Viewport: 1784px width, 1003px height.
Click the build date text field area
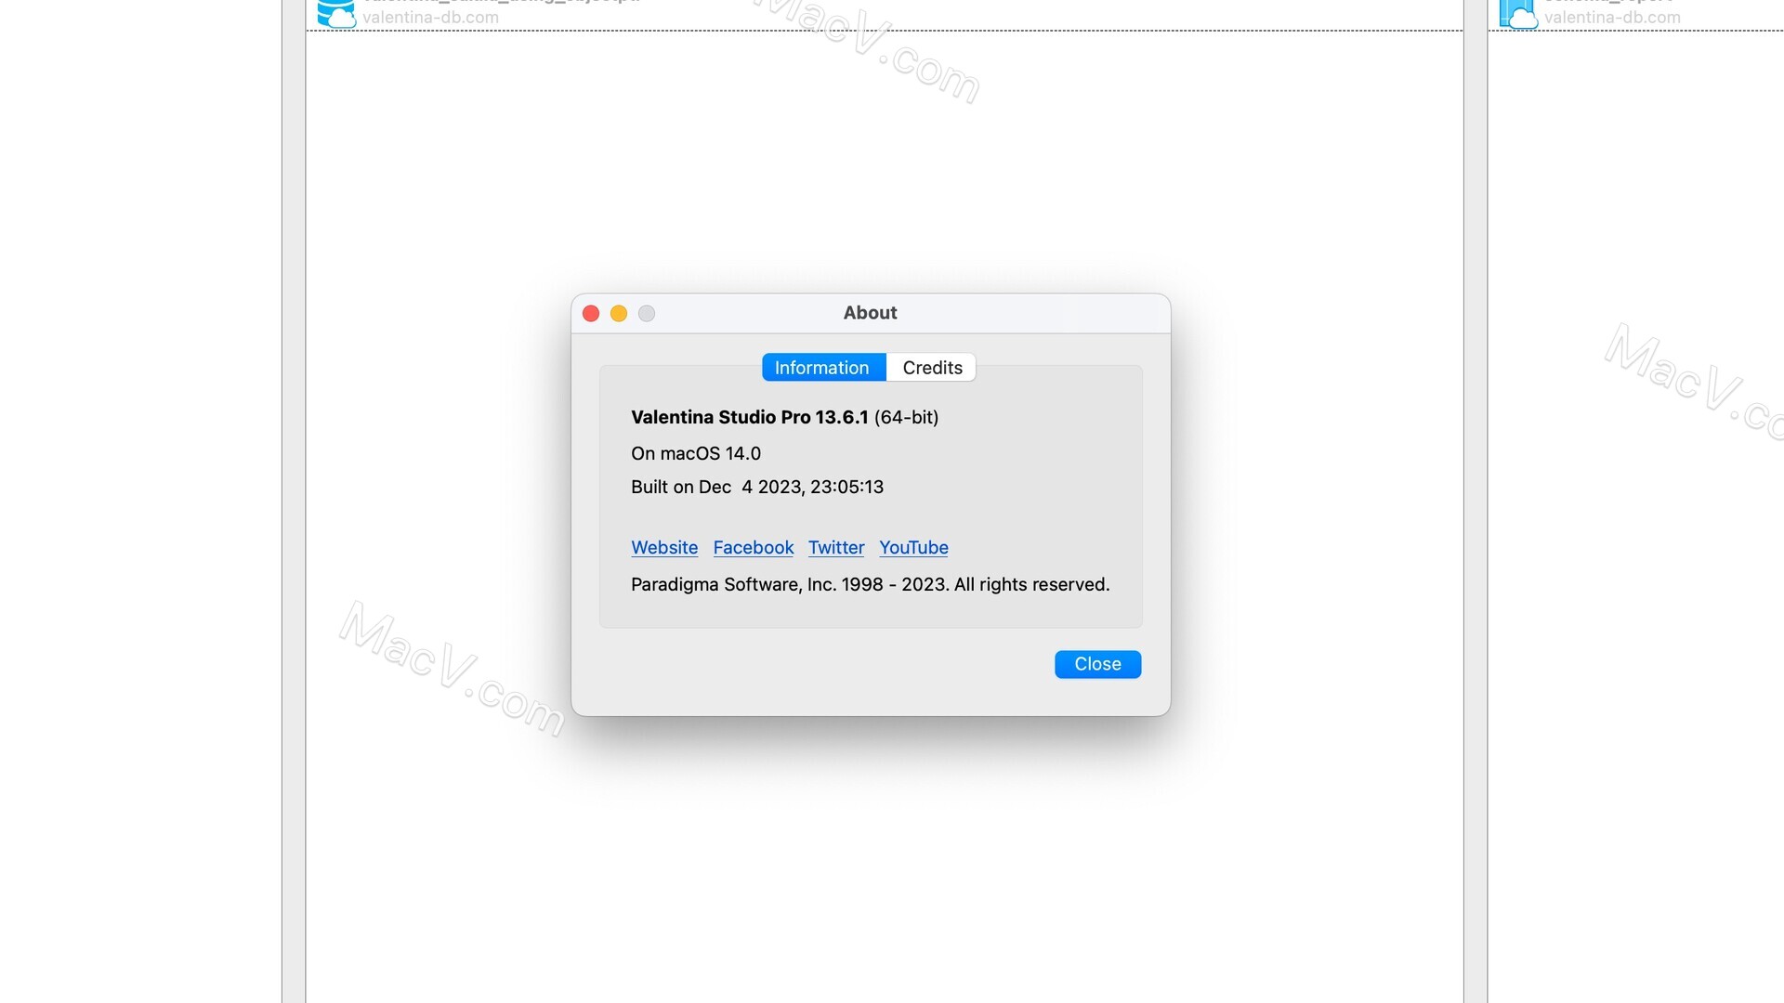tap(757, 487)
